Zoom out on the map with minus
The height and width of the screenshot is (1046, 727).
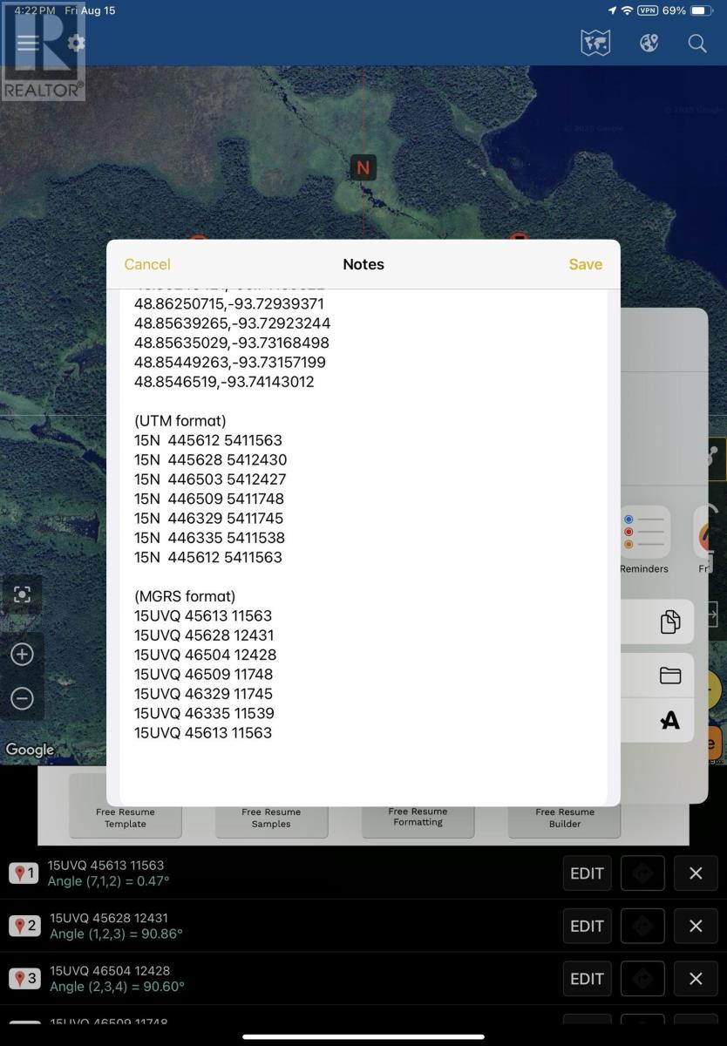[23, 698]
